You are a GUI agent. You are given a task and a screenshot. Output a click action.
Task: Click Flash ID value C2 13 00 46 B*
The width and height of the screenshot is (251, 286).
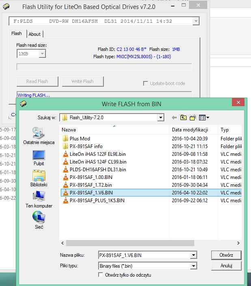click(x=131, y=49)
